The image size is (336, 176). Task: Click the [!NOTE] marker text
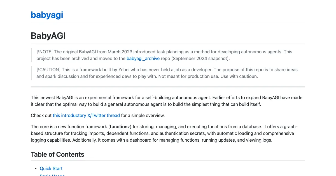tap(45, 52)
